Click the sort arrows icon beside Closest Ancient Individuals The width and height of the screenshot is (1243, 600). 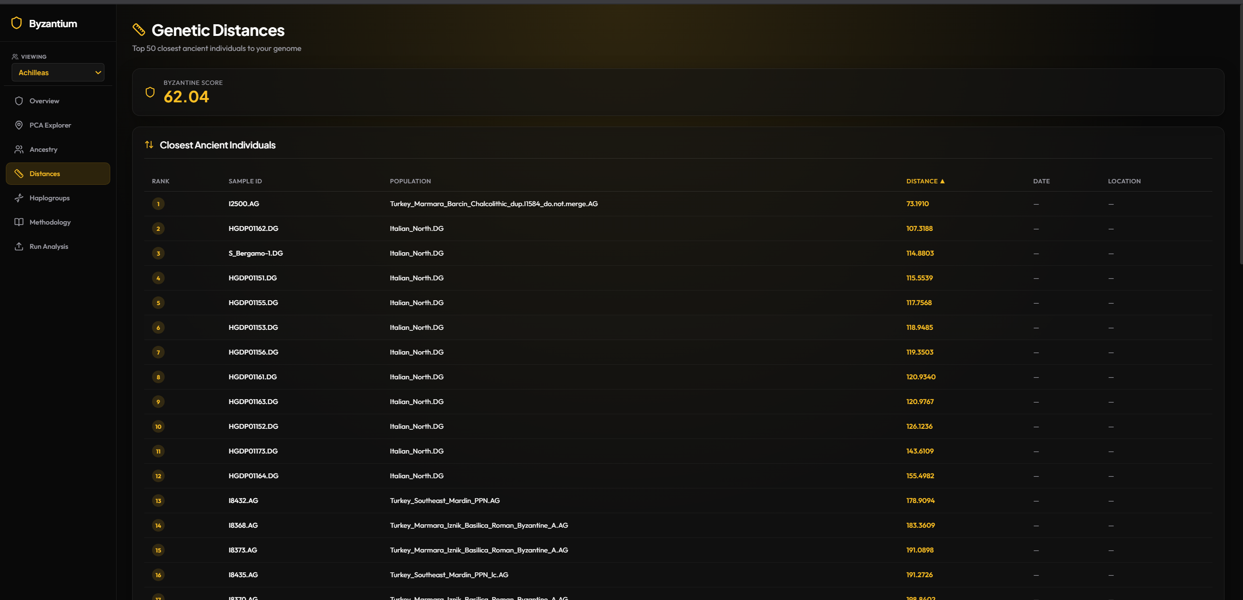tap(149, 145)
